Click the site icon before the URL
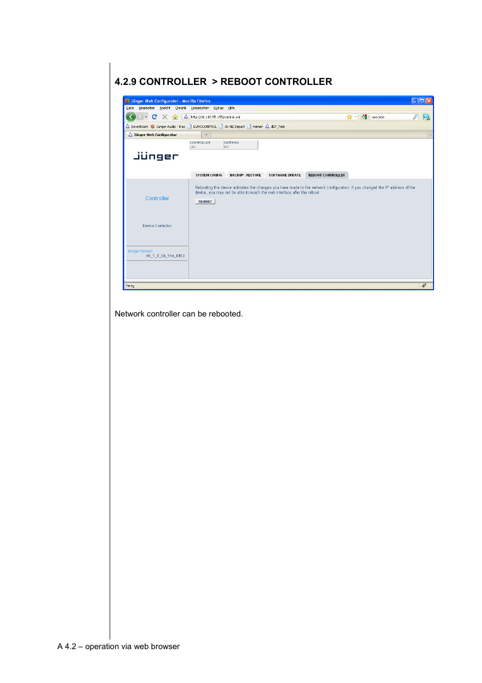 click(186, 117)
